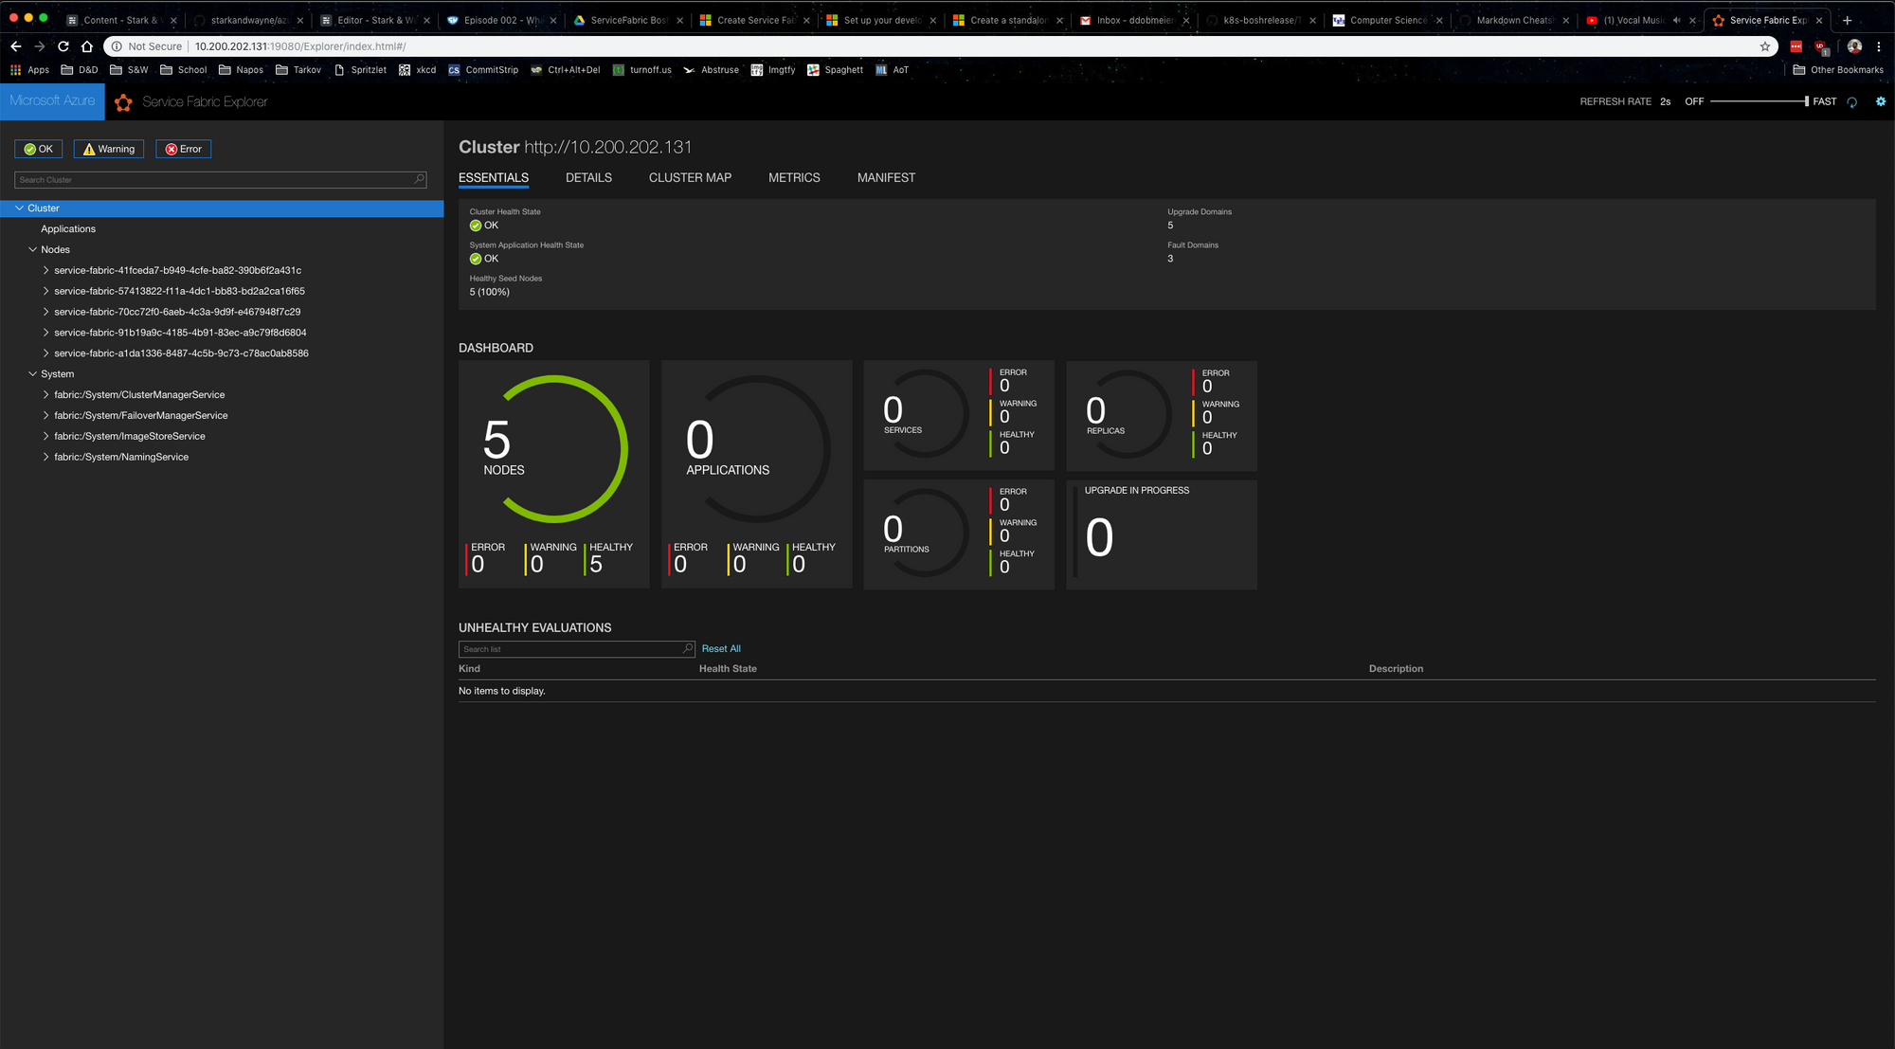
Task: Mute the Vocal Music YouTube browser tab
Action: [x=1676, y=20]
